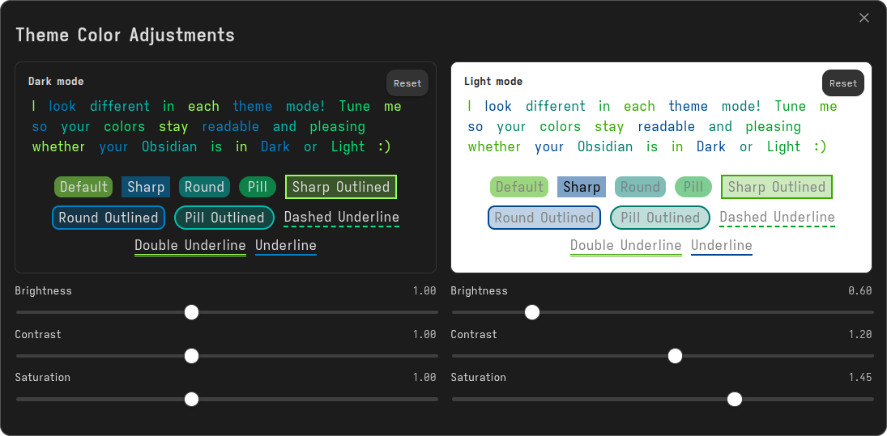This screenshot has width=887, height=436.
Task: Adjust the Dark mode Contrast slider
Action: tap(227, 356)
